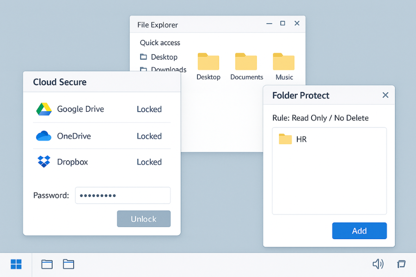Expand the Downloads item in the sidebar
The image size is (416, 277).
[x=163, y=69]
